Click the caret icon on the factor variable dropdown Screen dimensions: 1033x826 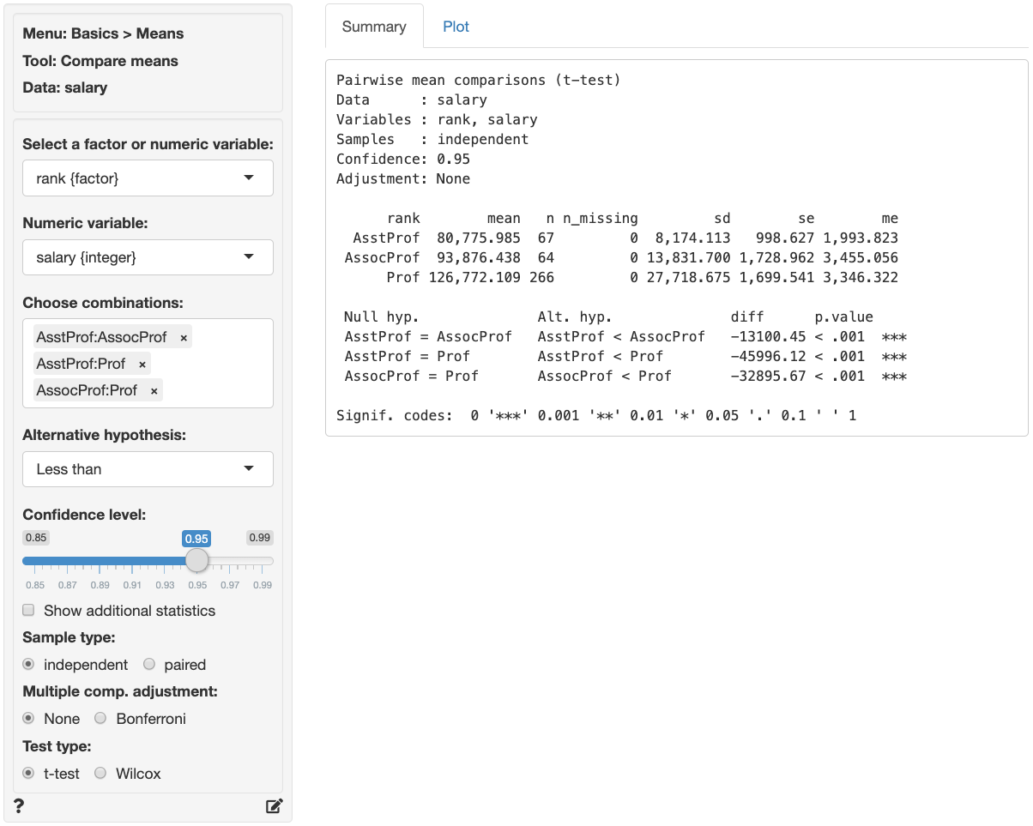tap(250, 178)
